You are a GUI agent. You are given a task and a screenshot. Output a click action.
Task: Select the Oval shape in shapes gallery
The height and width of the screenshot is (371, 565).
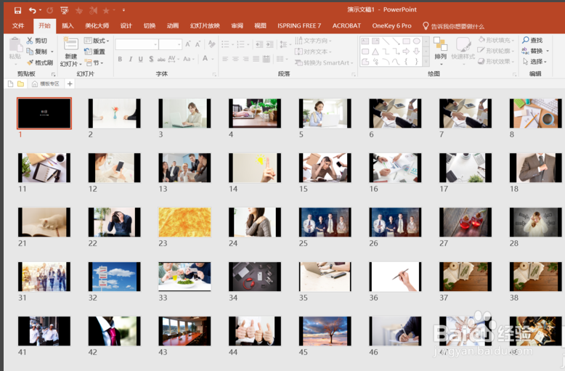click(417, 41)
